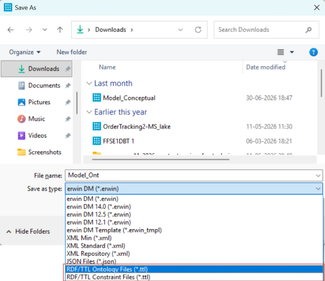Close the Save As dialog

point(317,8)
